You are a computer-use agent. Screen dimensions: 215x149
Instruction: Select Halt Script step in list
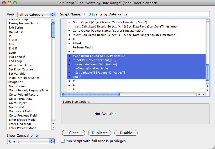[16, 32]
